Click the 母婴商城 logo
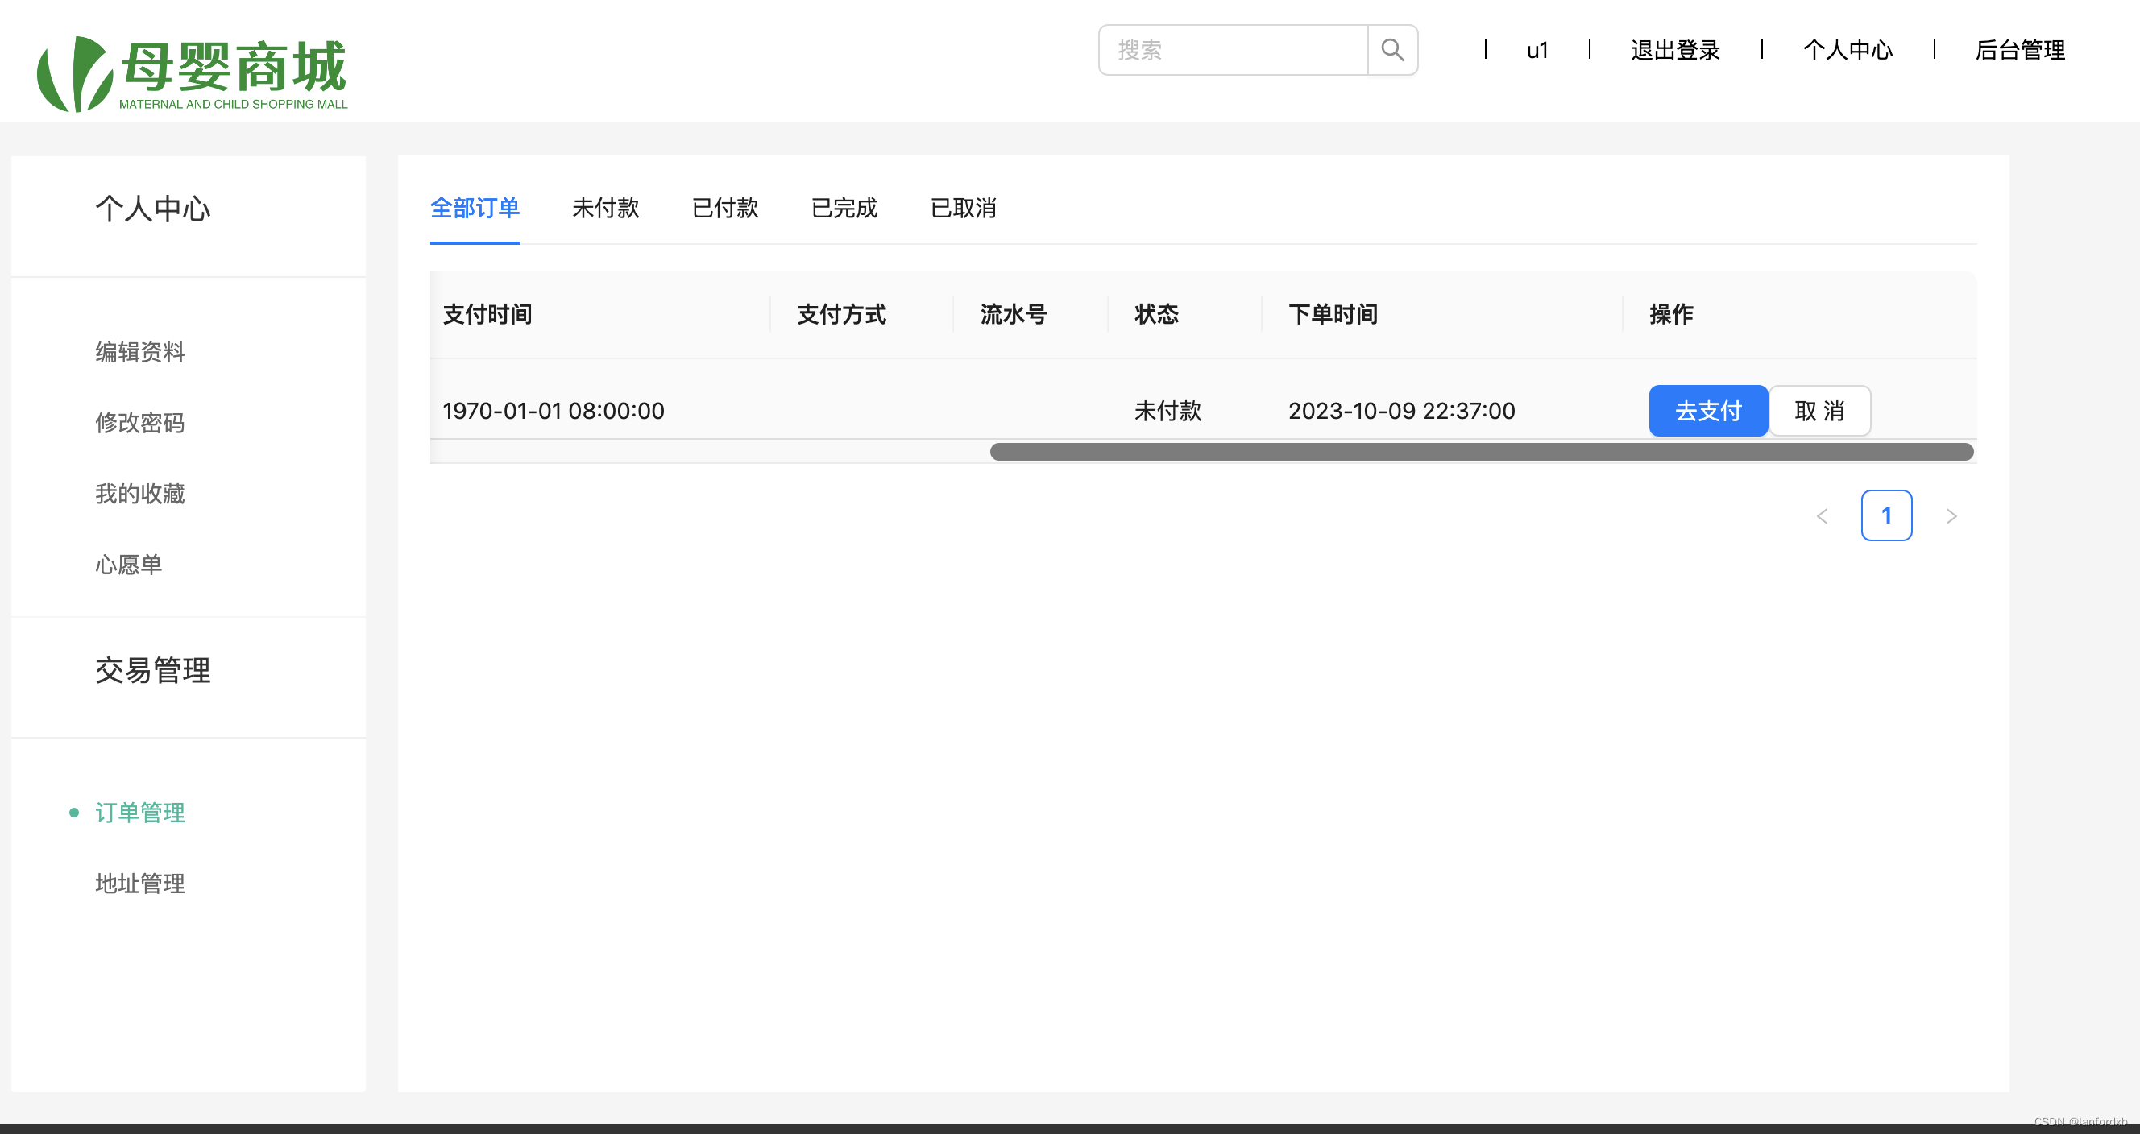Screen dimensions: 2140x1134 pyautogui.click(x=192, y=73)
